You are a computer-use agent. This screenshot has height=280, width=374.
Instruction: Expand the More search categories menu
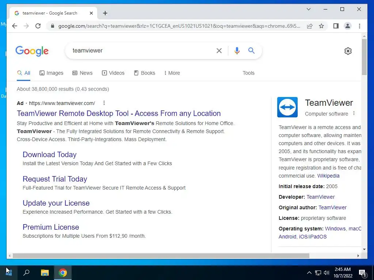(x=172, y=73)
